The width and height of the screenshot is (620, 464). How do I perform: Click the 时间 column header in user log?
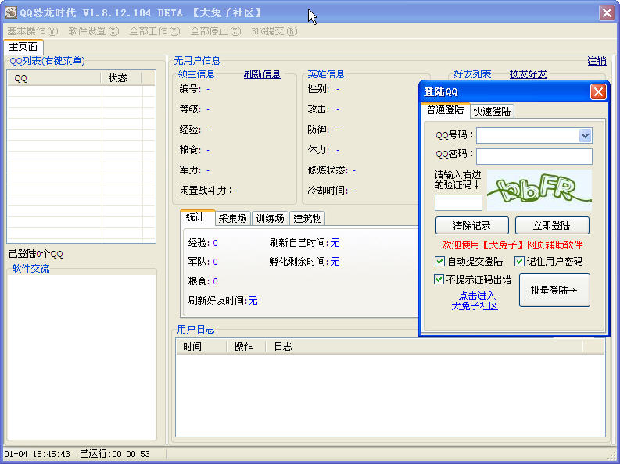point(201,347)
